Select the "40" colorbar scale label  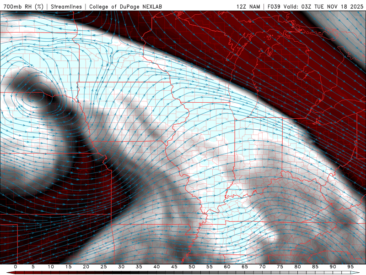coord(156,267)
